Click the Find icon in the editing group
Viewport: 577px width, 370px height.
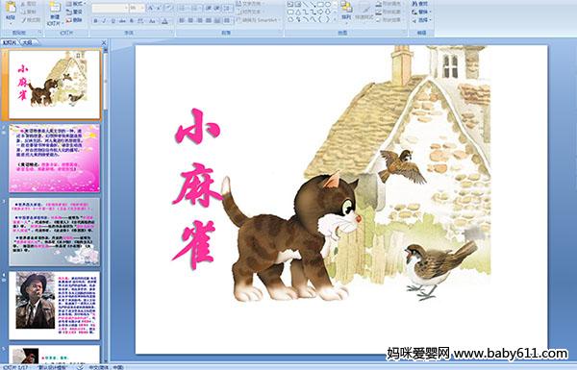(420, 4)
